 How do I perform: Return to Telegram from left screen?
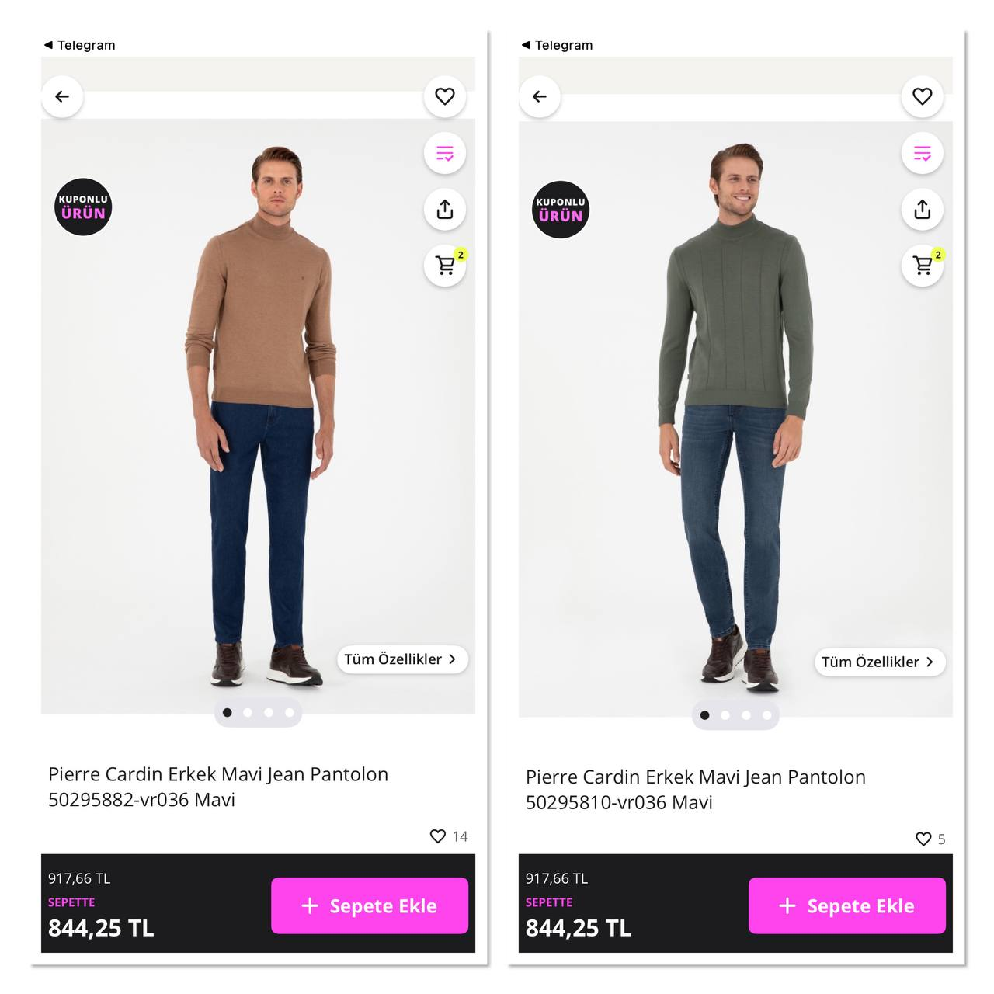79,45
